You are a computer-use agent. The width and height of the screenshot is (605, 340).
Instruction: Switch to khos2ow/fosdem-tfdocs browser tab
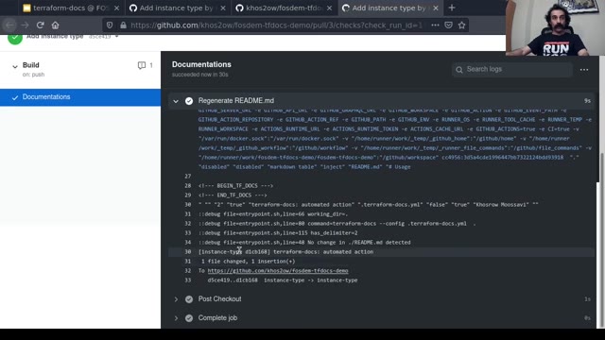pos(284,8)
